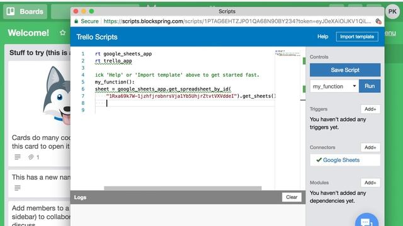Click the horizontal scrollbar of the code editor

coord(183,188)
